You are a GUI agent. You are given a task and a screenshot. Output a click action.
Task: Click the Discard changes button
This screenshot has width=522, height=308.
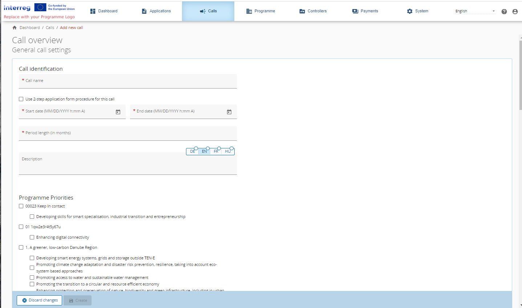(40, 300)
